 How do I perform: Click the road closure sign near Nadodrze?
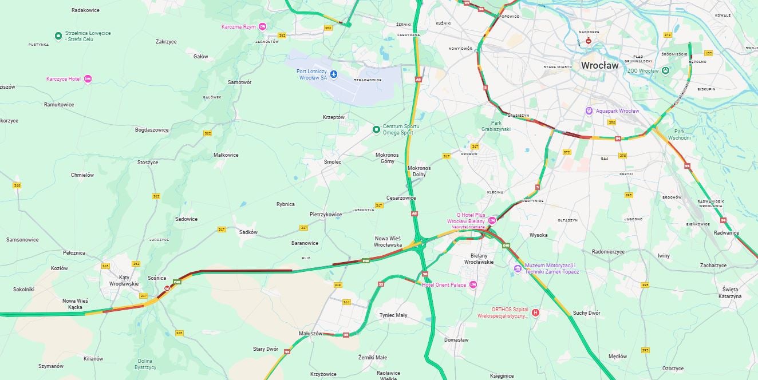point(589,41)
